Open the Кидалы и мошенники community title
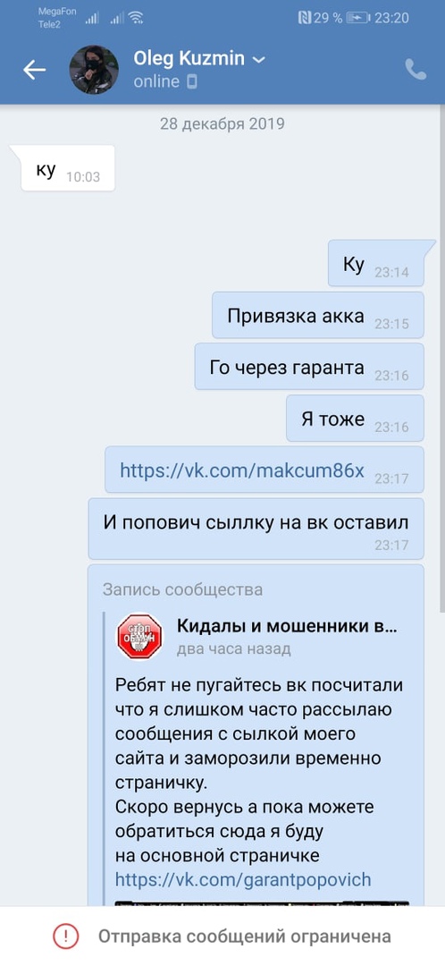445x966 pixels. [x=287, y=626]
